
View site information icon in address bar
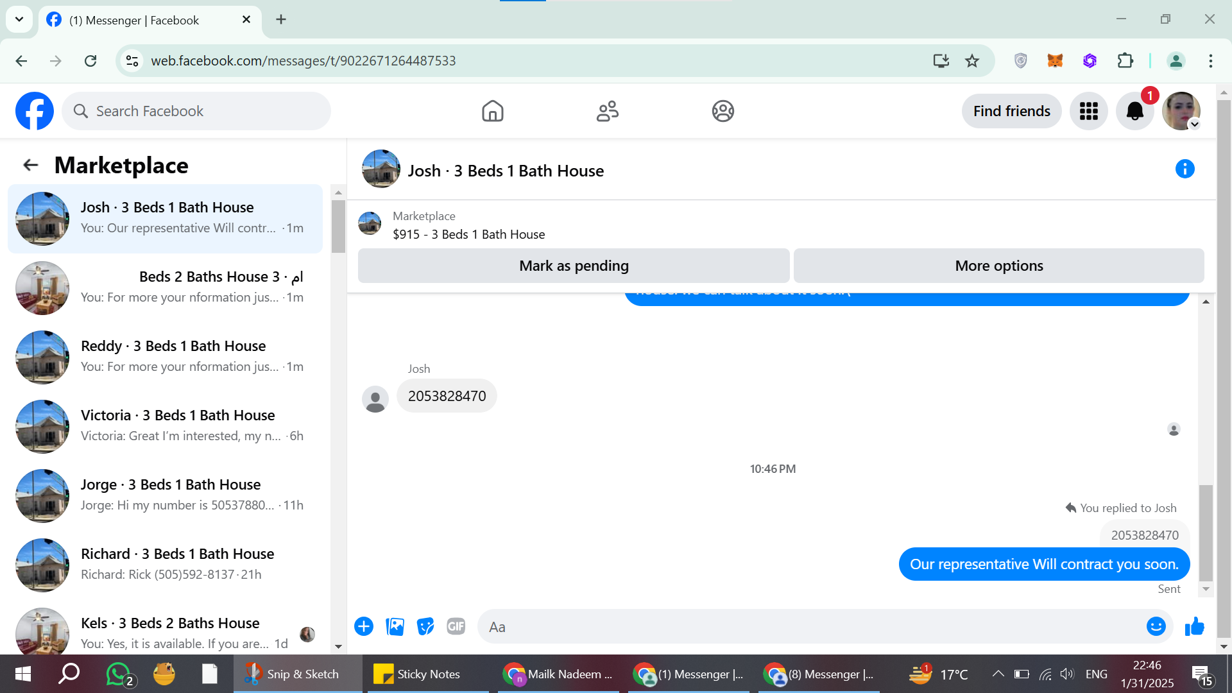pyautogui.click(x=132, y=61)
